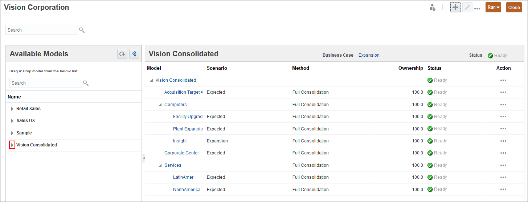Select Sample in Available Models
The height and width of the screenshot is (202, 528).
24,133
